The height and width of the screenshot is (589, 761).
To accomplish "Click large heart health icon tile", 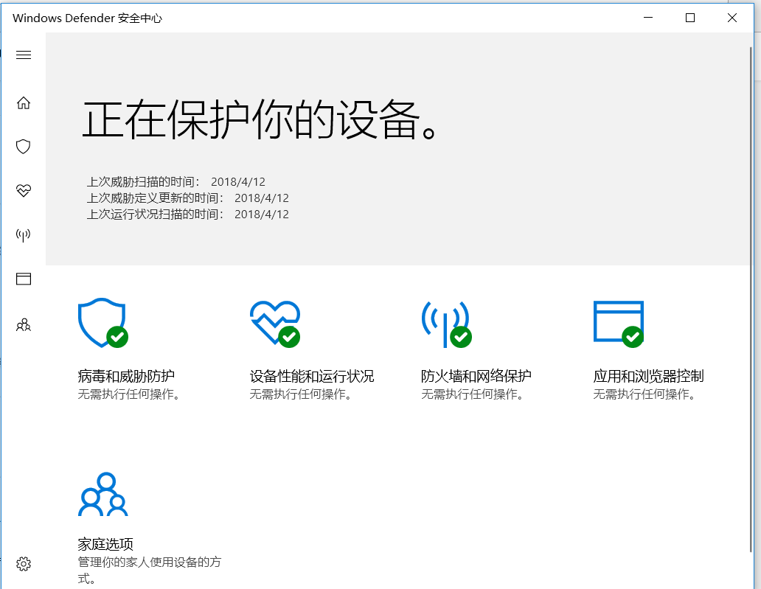I will pyautogui.click(x=275, y=323).
